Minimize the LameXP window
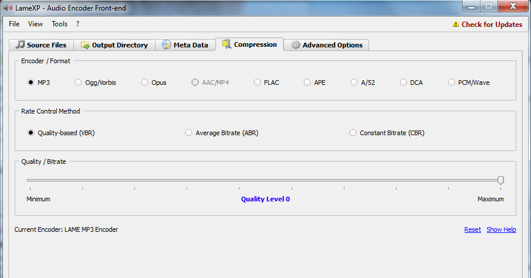This screenshot has height=278, width=531. tap(471, 6)
